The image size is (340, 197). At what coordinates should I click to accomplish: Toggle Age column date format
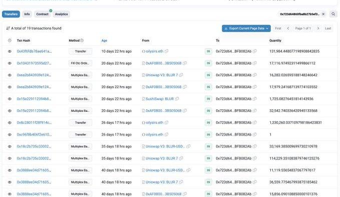[104, 41]
